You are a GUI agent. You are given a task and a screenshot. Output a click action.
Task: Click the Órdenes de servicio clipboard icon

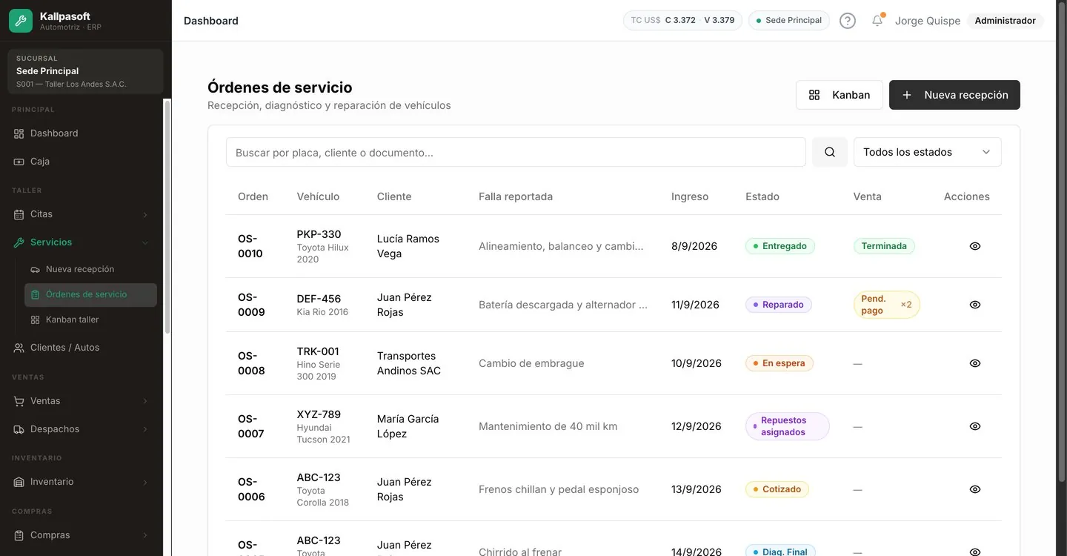pyautogui.click(x=35, y=294)
